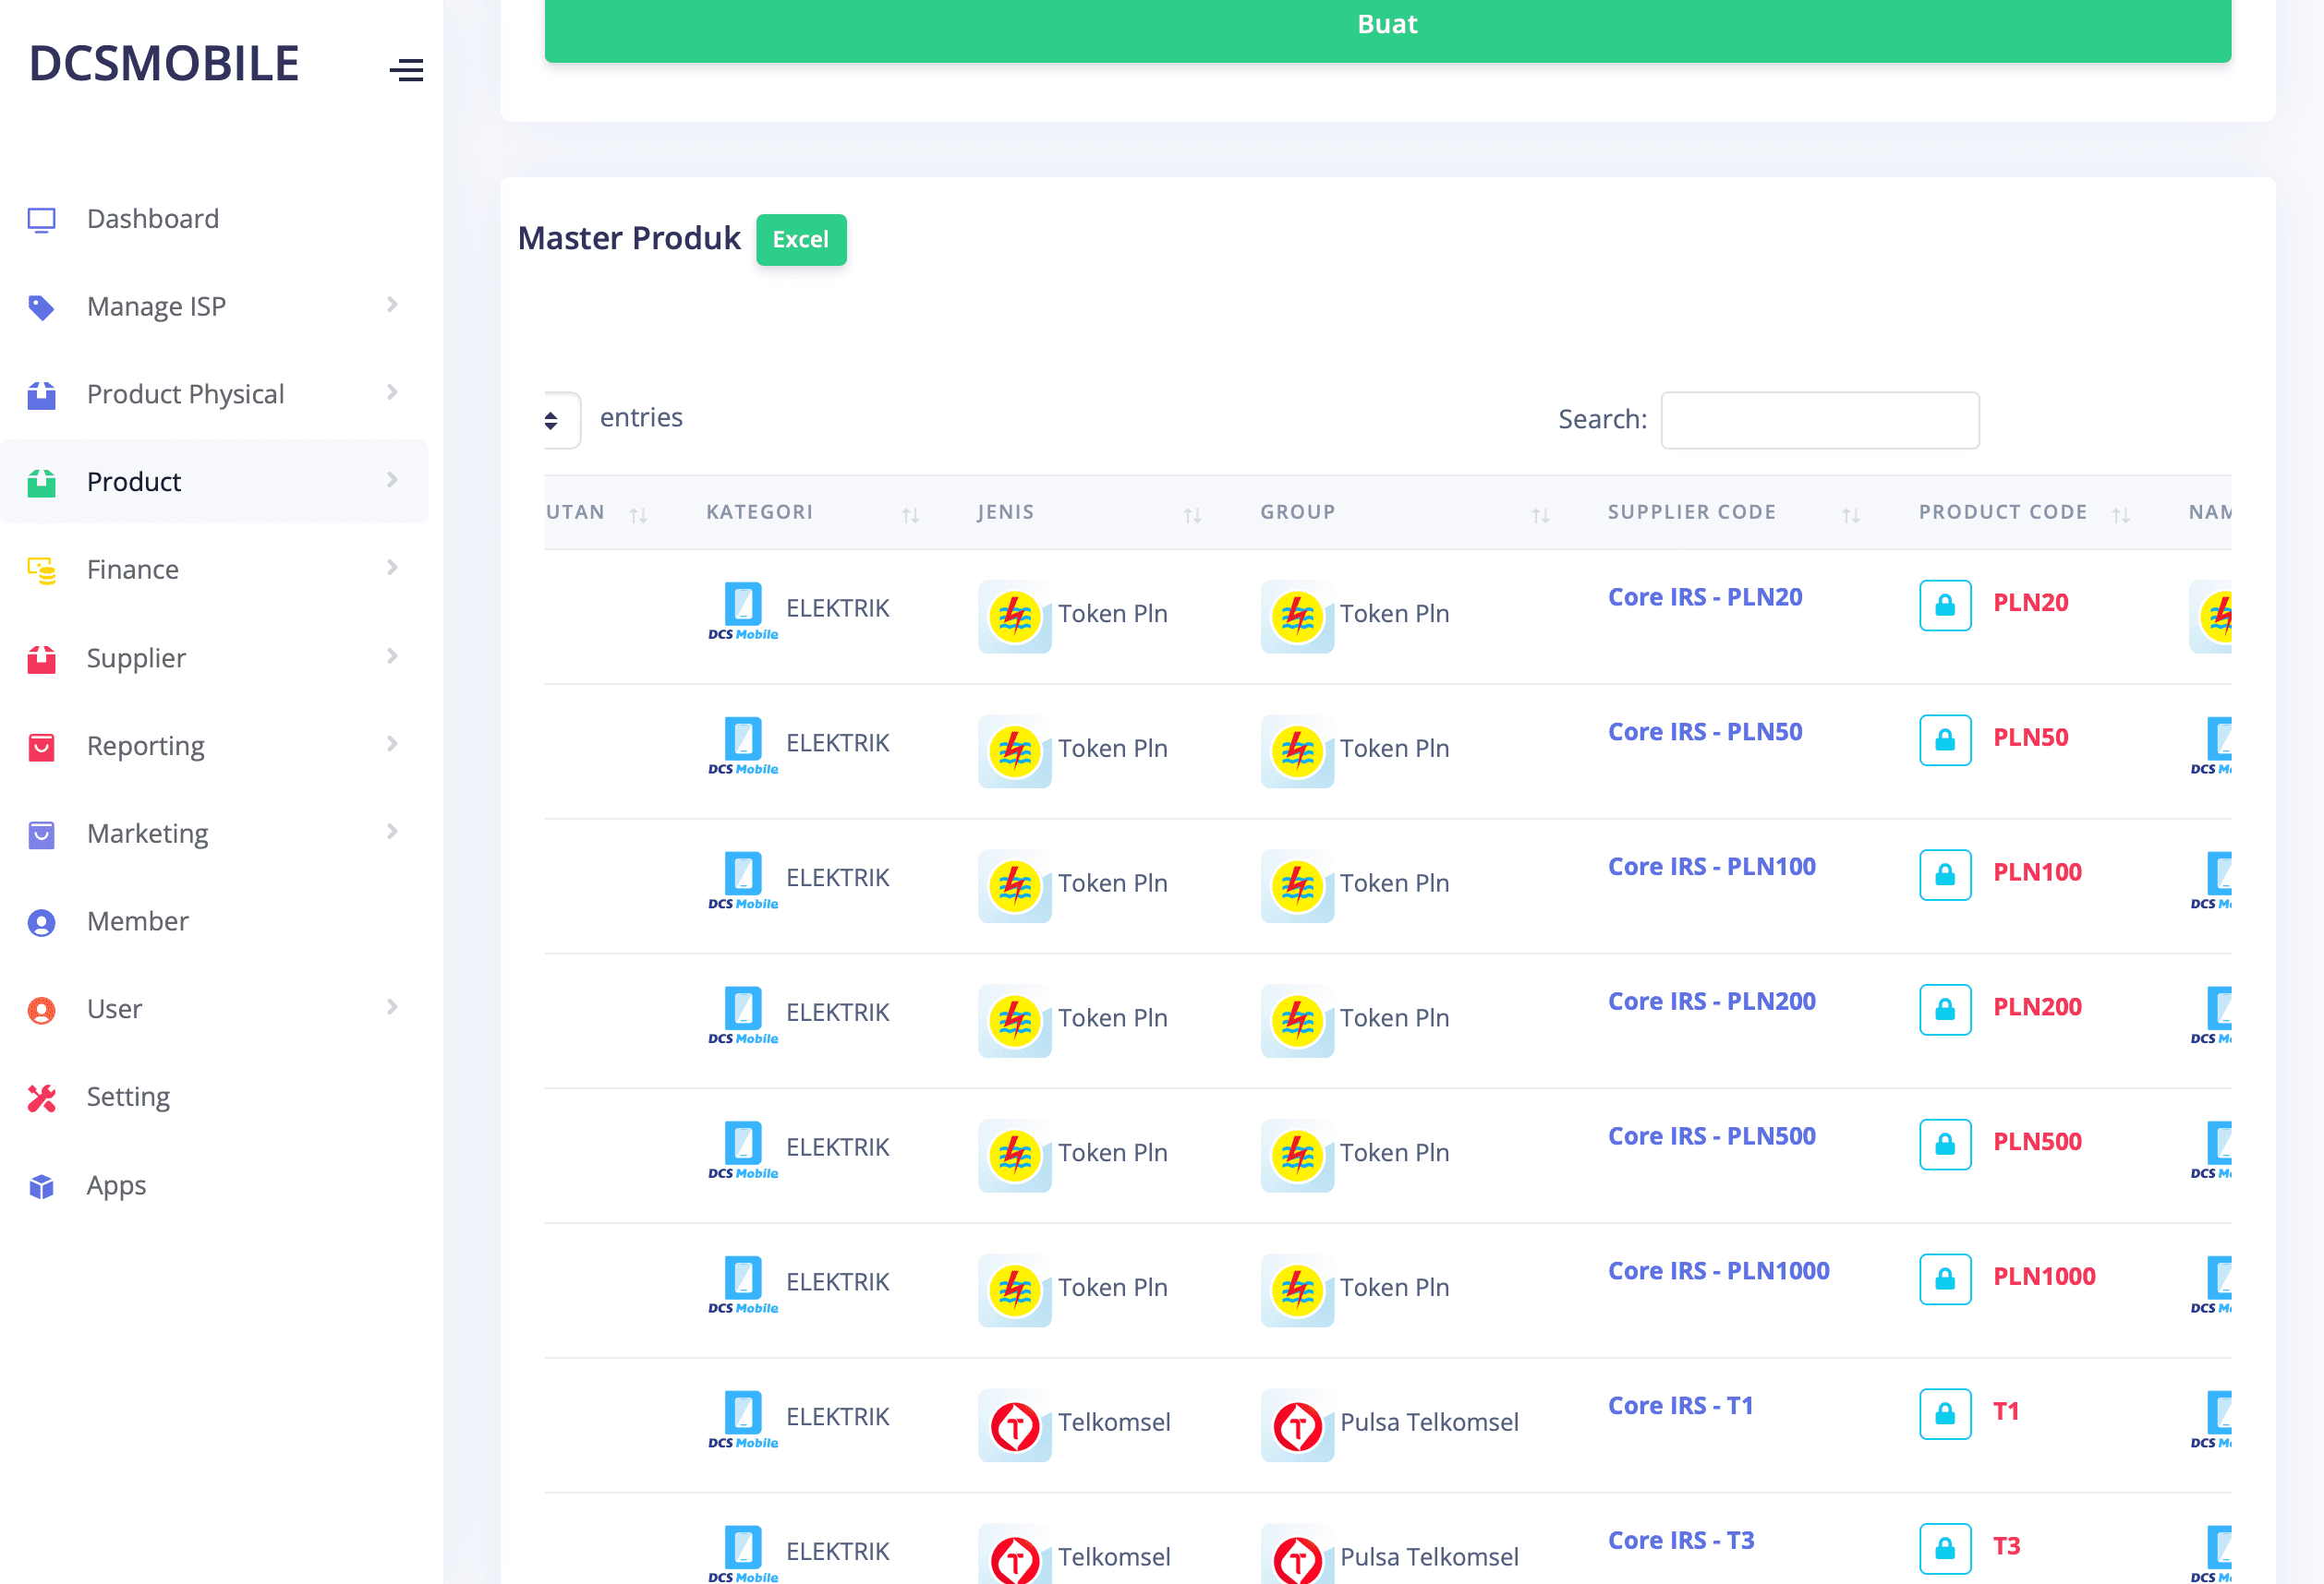Open the Core IRS - PLN200 link
The height and width of the screenshot is (1584, 2324).
pyautogui.click(x=1710, y=1002)
